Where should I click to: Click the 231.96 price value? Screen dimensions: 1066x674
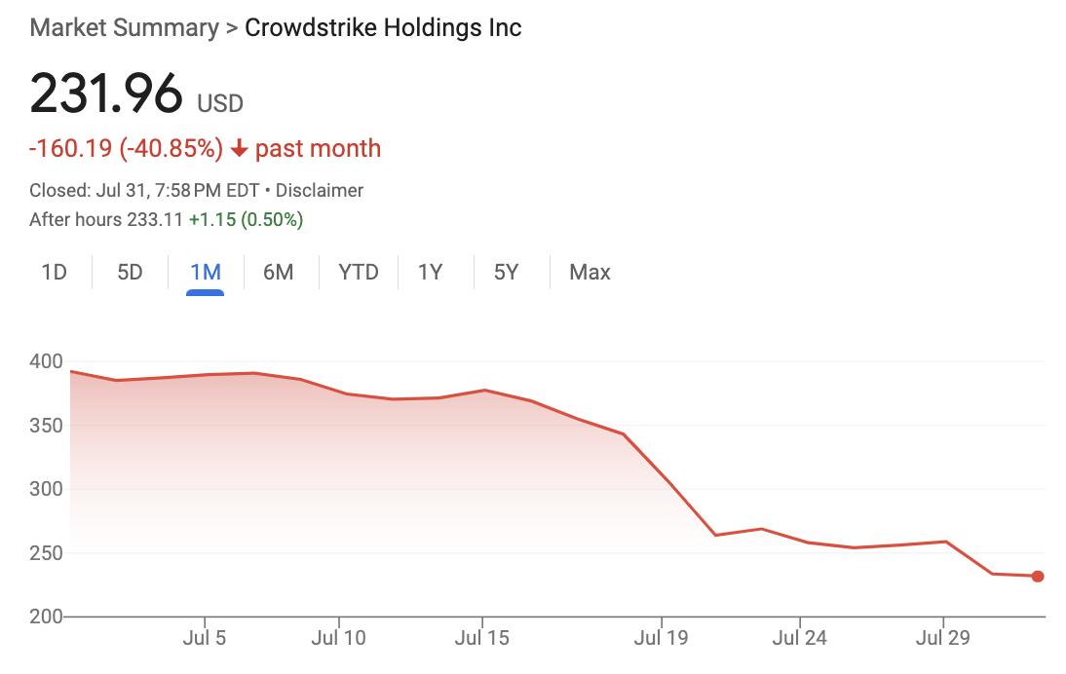coord(106,94)
